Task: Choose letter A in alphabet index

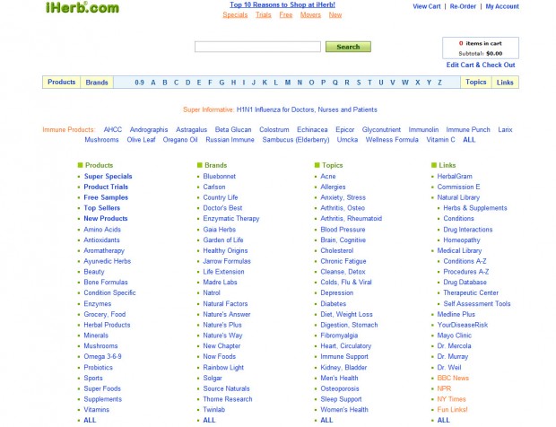Action: 153,83
